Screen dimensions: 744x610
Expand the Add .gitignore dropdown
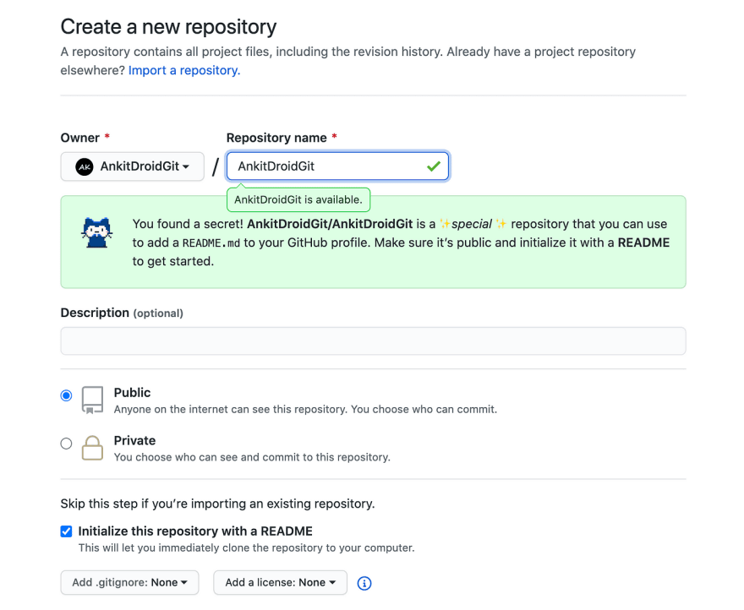pyautogui.click(x=129, y=582)
